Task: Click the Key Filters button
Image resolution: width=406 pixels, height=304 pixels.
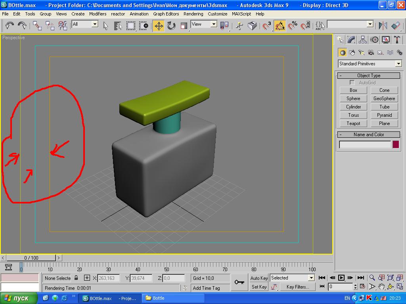Action: click(x=297, y=287)
